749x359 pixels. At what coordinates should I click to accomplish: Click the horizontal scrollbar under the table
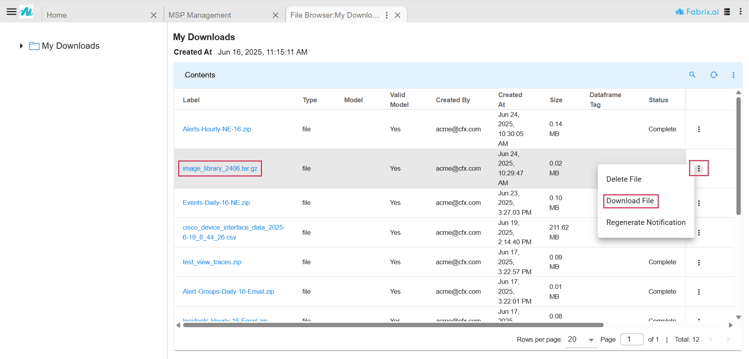[x=393, y=325]
